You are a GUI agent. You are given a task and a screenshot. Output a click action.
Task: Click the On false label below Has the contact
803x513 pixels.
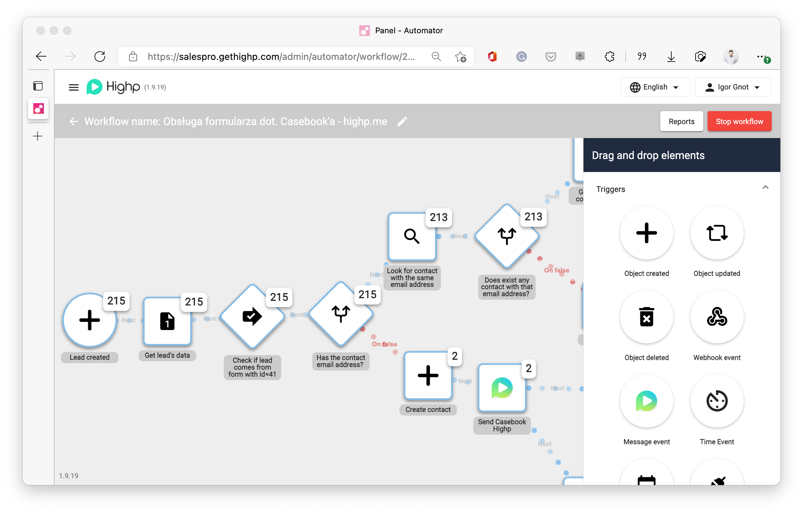point(384,344)
